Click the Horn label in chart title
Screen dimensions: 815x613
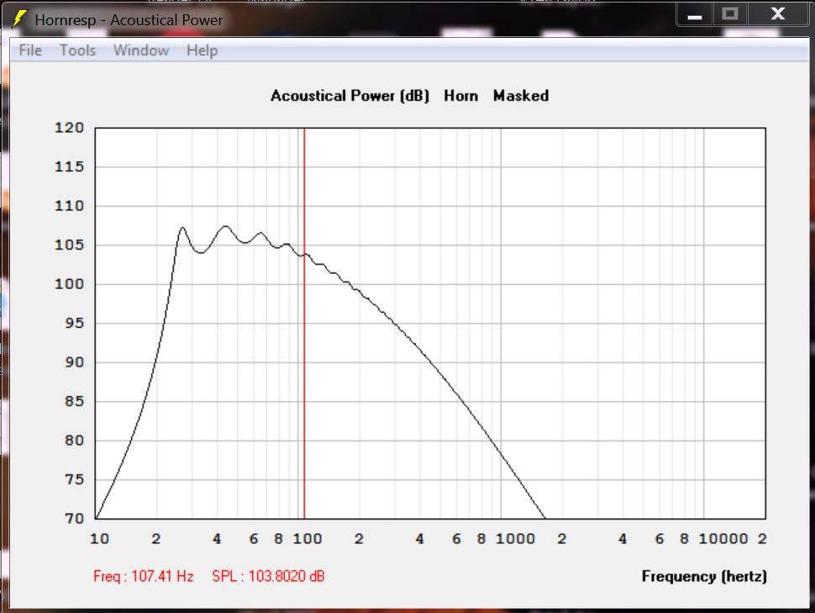click(x=461, y=96)
